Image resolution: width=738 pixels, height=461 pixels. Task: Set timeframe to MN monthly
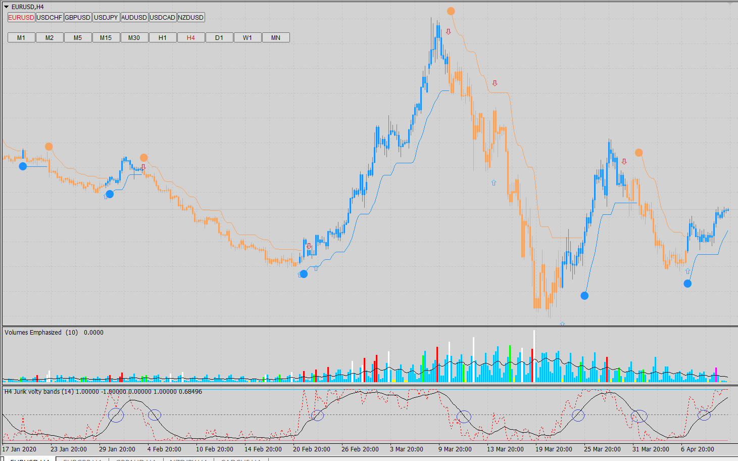(276, 37)
